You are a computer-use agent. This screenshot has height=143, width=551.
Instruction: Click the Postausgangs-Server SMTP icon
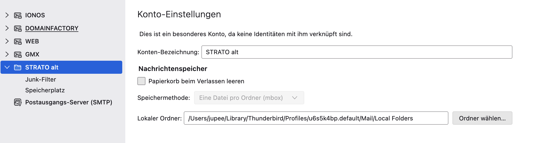(x=18, y=102)
